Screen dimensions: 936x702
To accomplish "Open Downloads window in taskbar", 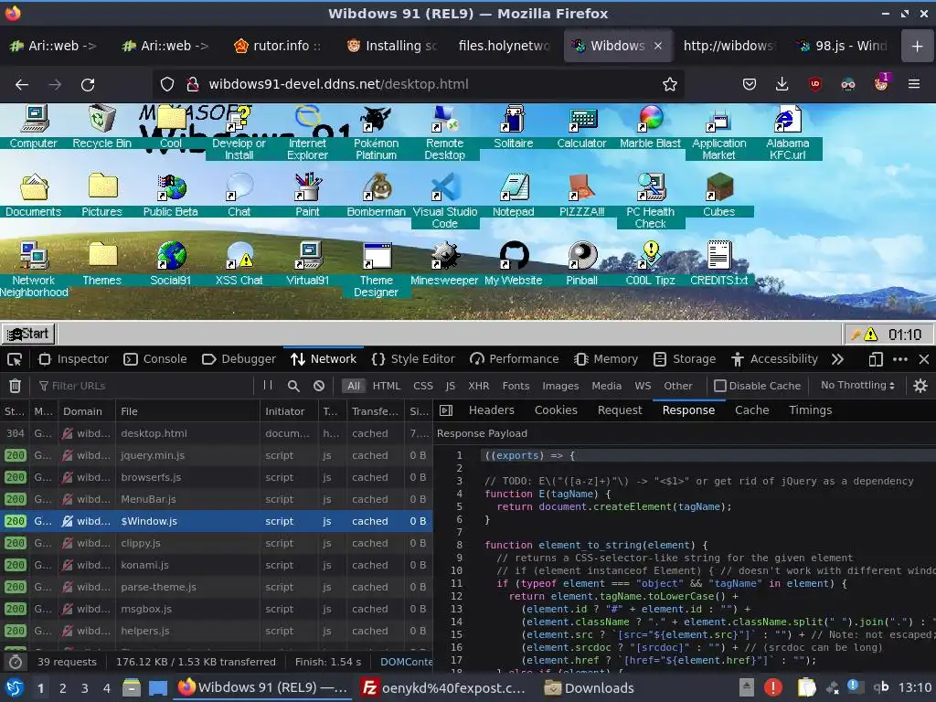I will tap(590, 687).
